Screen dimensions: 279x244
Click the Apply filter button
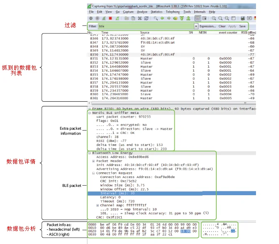click(x=232, y=26)
